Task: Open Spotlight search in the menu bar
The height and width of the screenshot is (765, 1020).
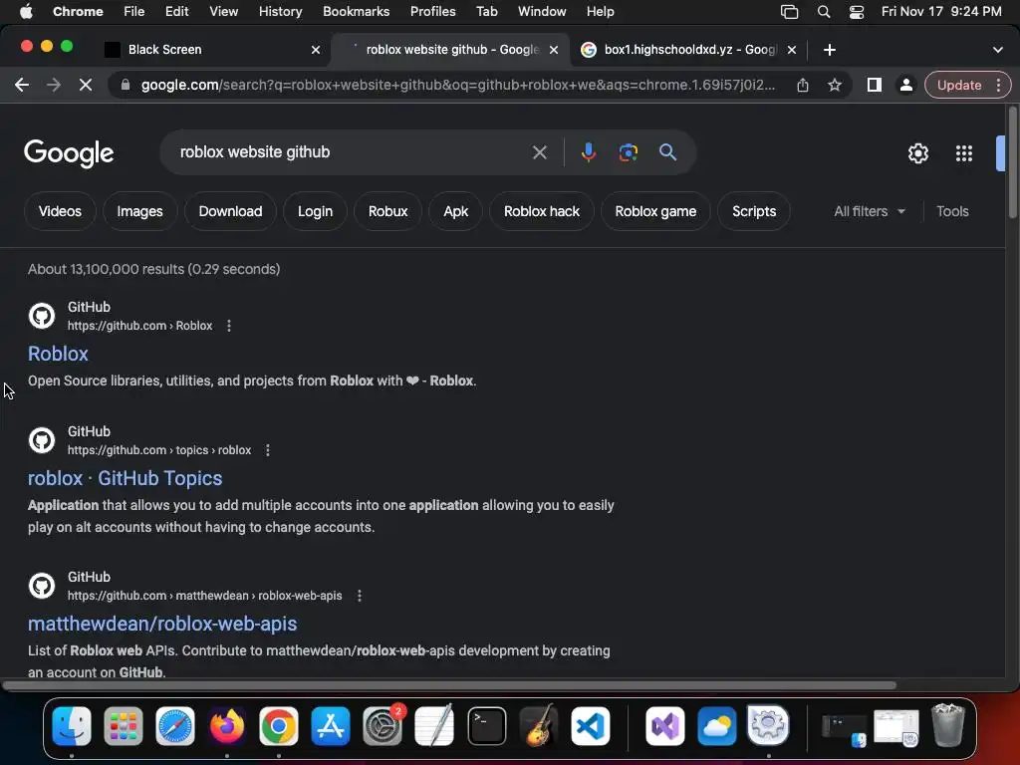Action: (824, 12)
